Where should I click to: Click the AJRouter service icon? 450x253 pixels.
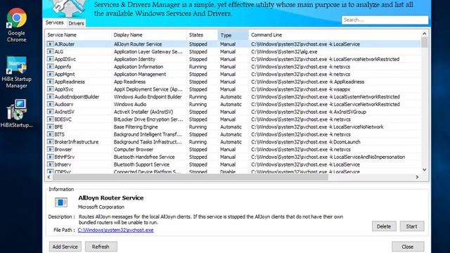[50, 44]
